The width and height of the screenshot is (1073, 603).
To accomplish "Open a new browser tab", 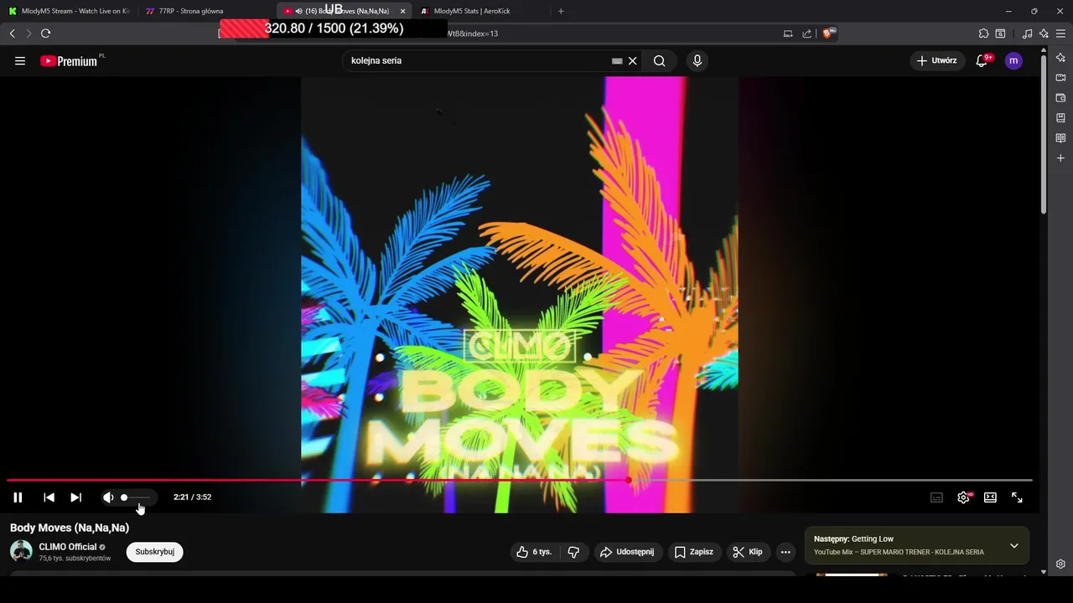I will pos(561,11).
